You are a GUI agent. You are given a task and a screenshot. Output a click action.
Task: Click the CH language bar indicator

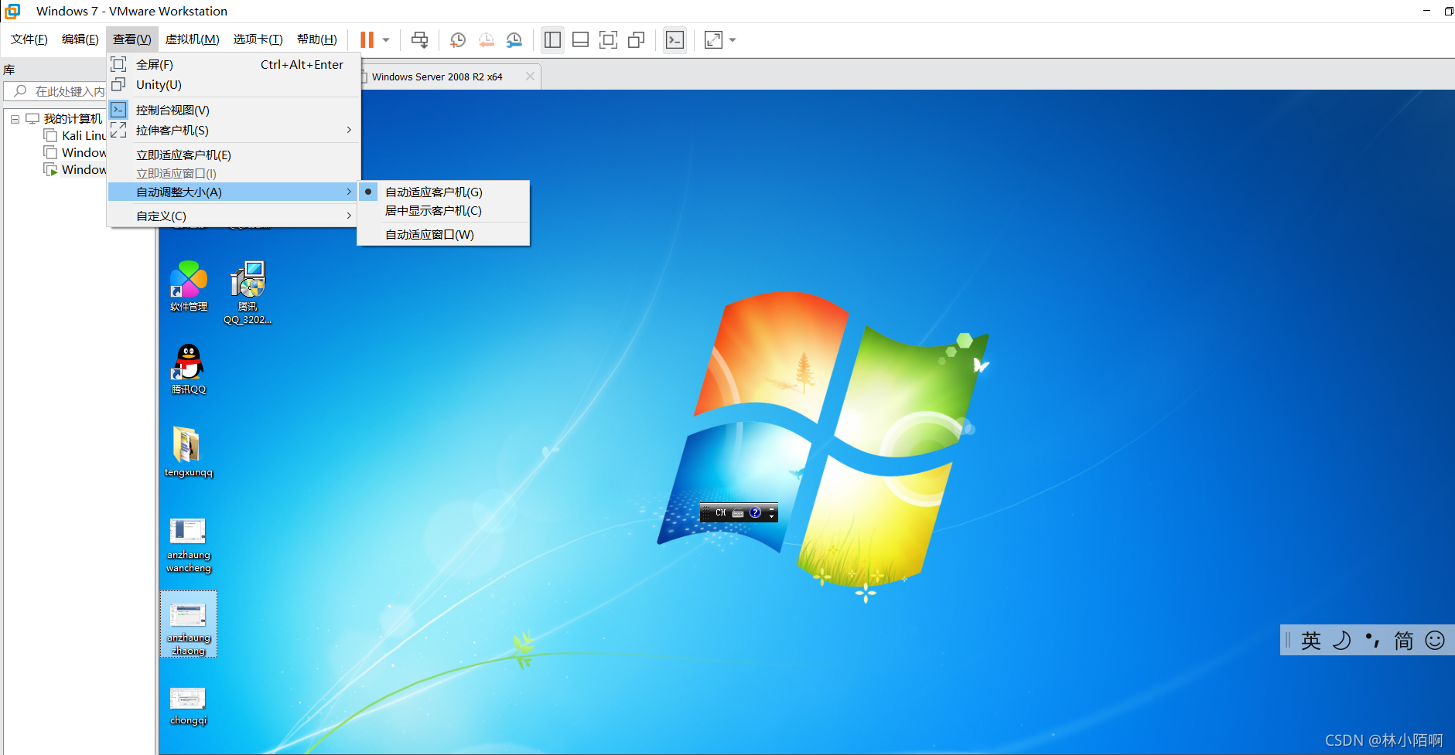pyautogui.click(x=721, y=513)
